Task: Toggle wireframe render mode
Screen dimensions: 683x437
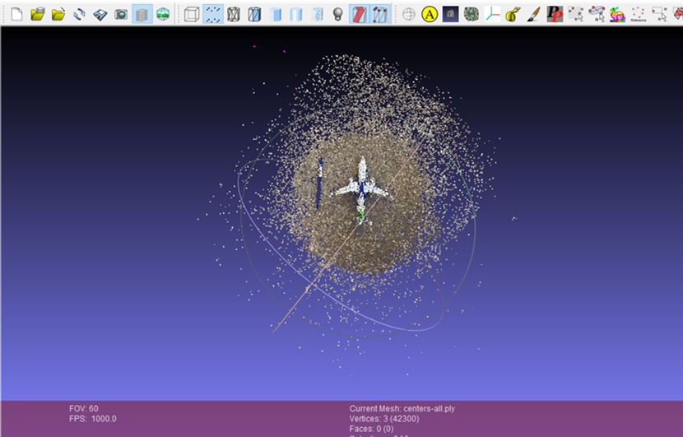Action: tap(234, 14)
